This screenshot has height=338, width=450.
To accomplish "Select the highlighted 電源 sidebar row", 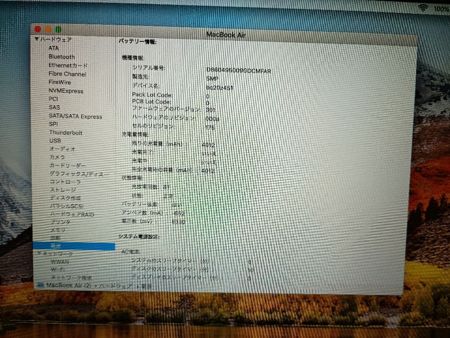I will click(x=74, y=246).
